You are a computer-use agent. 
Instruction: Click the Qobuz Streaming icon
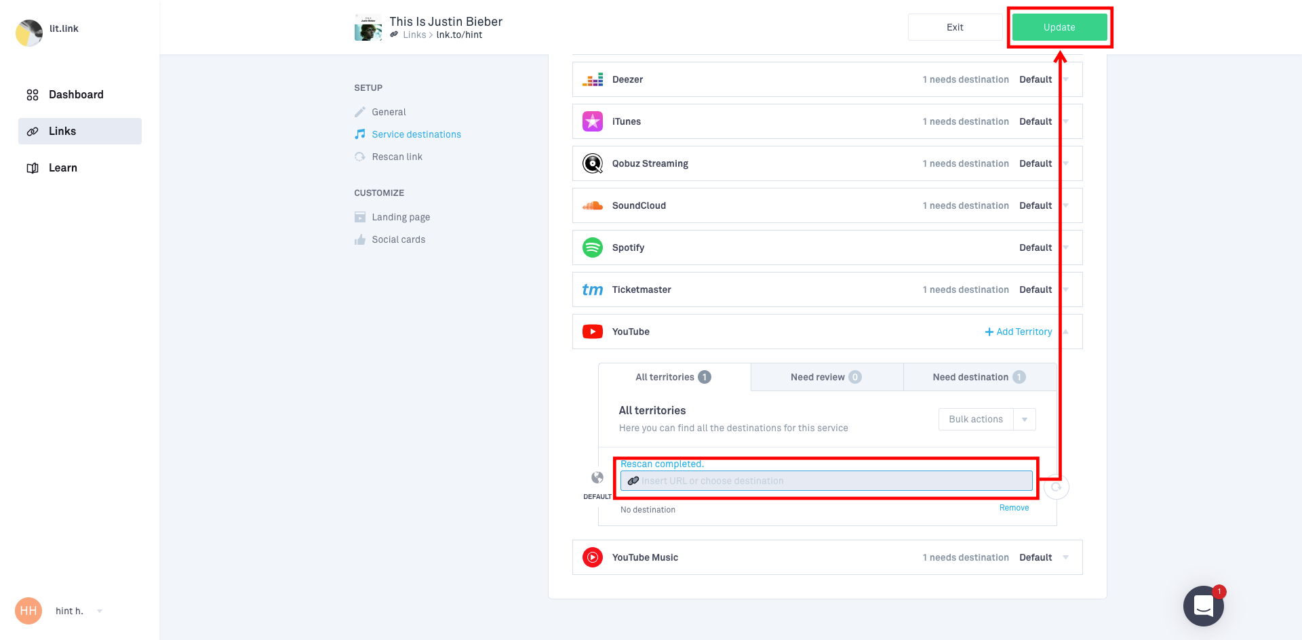pos(593,164)
